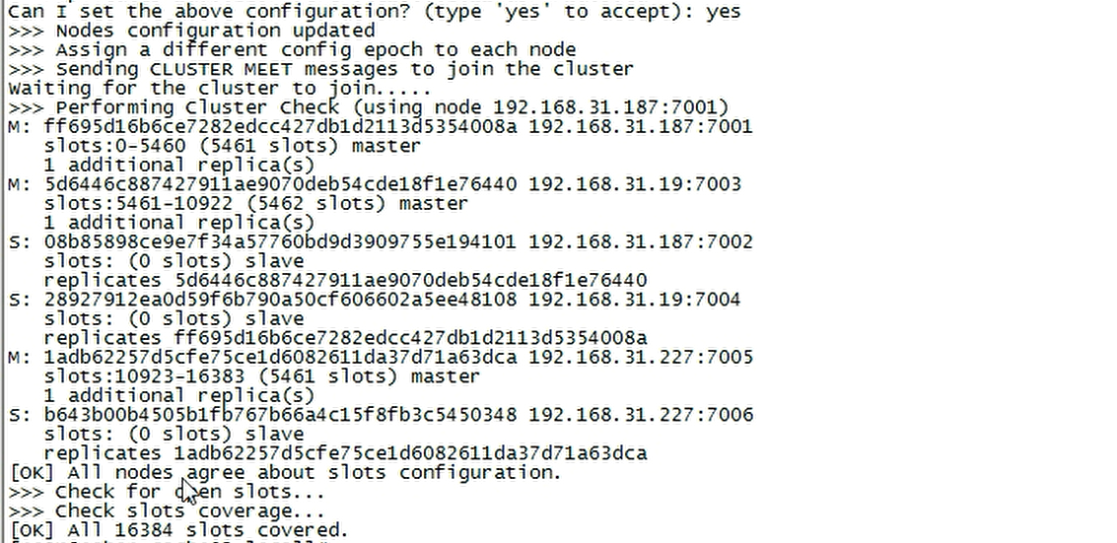Click address 192.168.31.187:7002

click(641, 242)
